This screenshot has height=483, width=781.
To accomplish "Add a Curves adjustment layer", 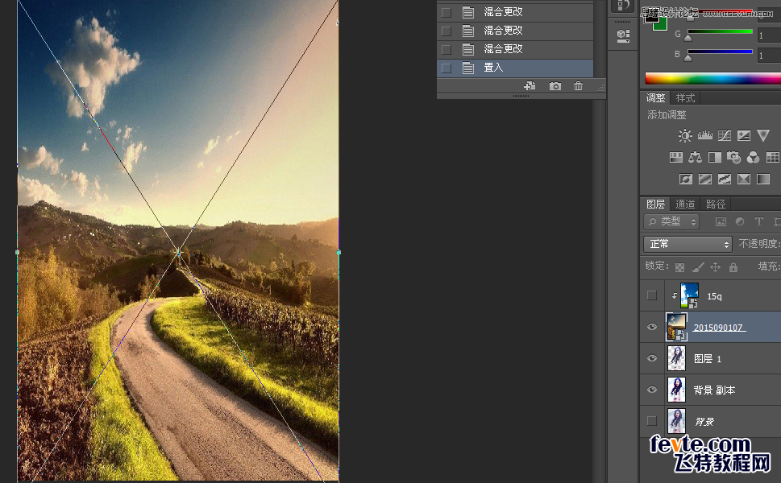I will tap(725, 136).
